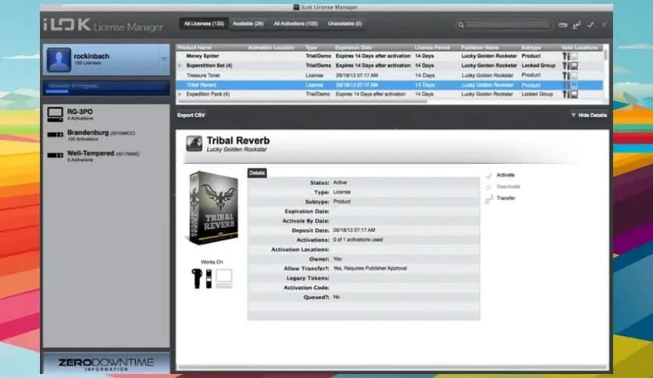Click the Well-Tempered iLok dongle icon
This screenshot has width=653, height=378.
pyautogui.click(x=55, y=155)
